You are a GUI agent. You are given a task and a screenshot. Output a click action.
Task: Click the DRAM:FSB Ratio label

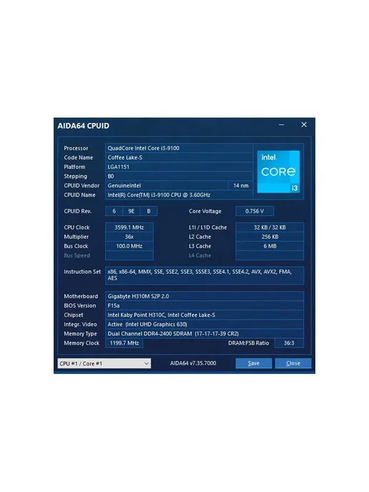click(x=249, y=343)
